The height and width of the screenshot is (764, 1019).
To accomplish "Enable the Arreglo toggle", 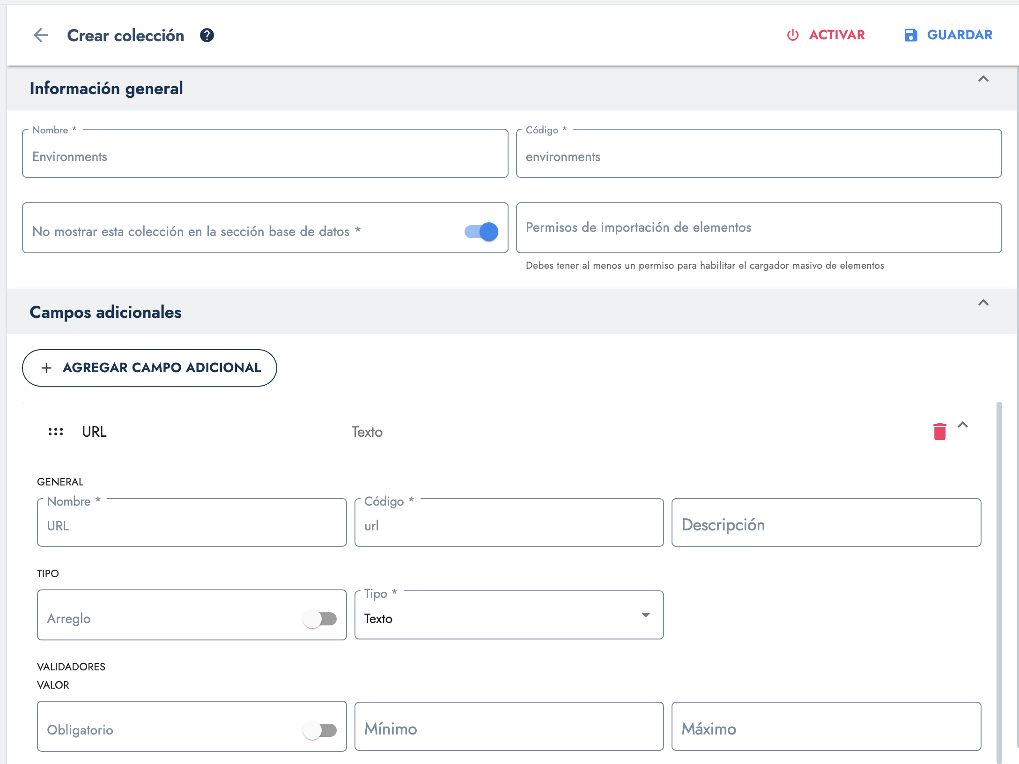I will (320, 619).
